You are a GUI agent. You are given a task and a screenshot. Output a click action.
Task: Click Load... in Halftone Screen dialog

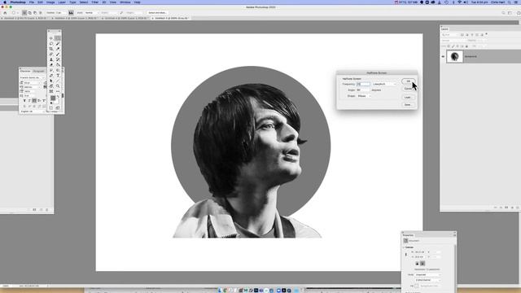(x=408, y=98)
